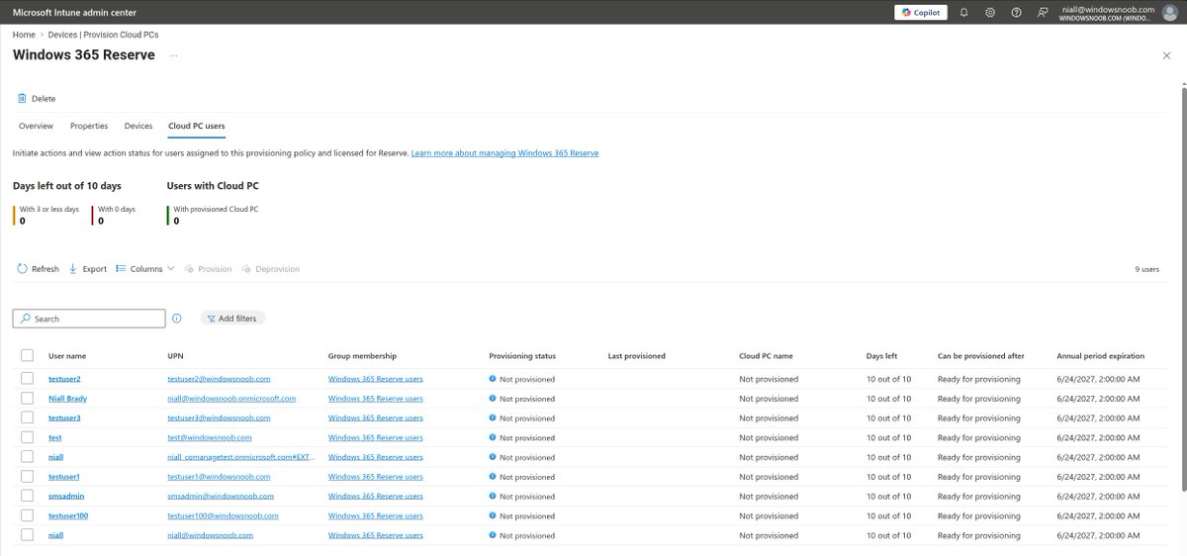
Task: Open user testuser100 link
Action: (x=68, y=515)
